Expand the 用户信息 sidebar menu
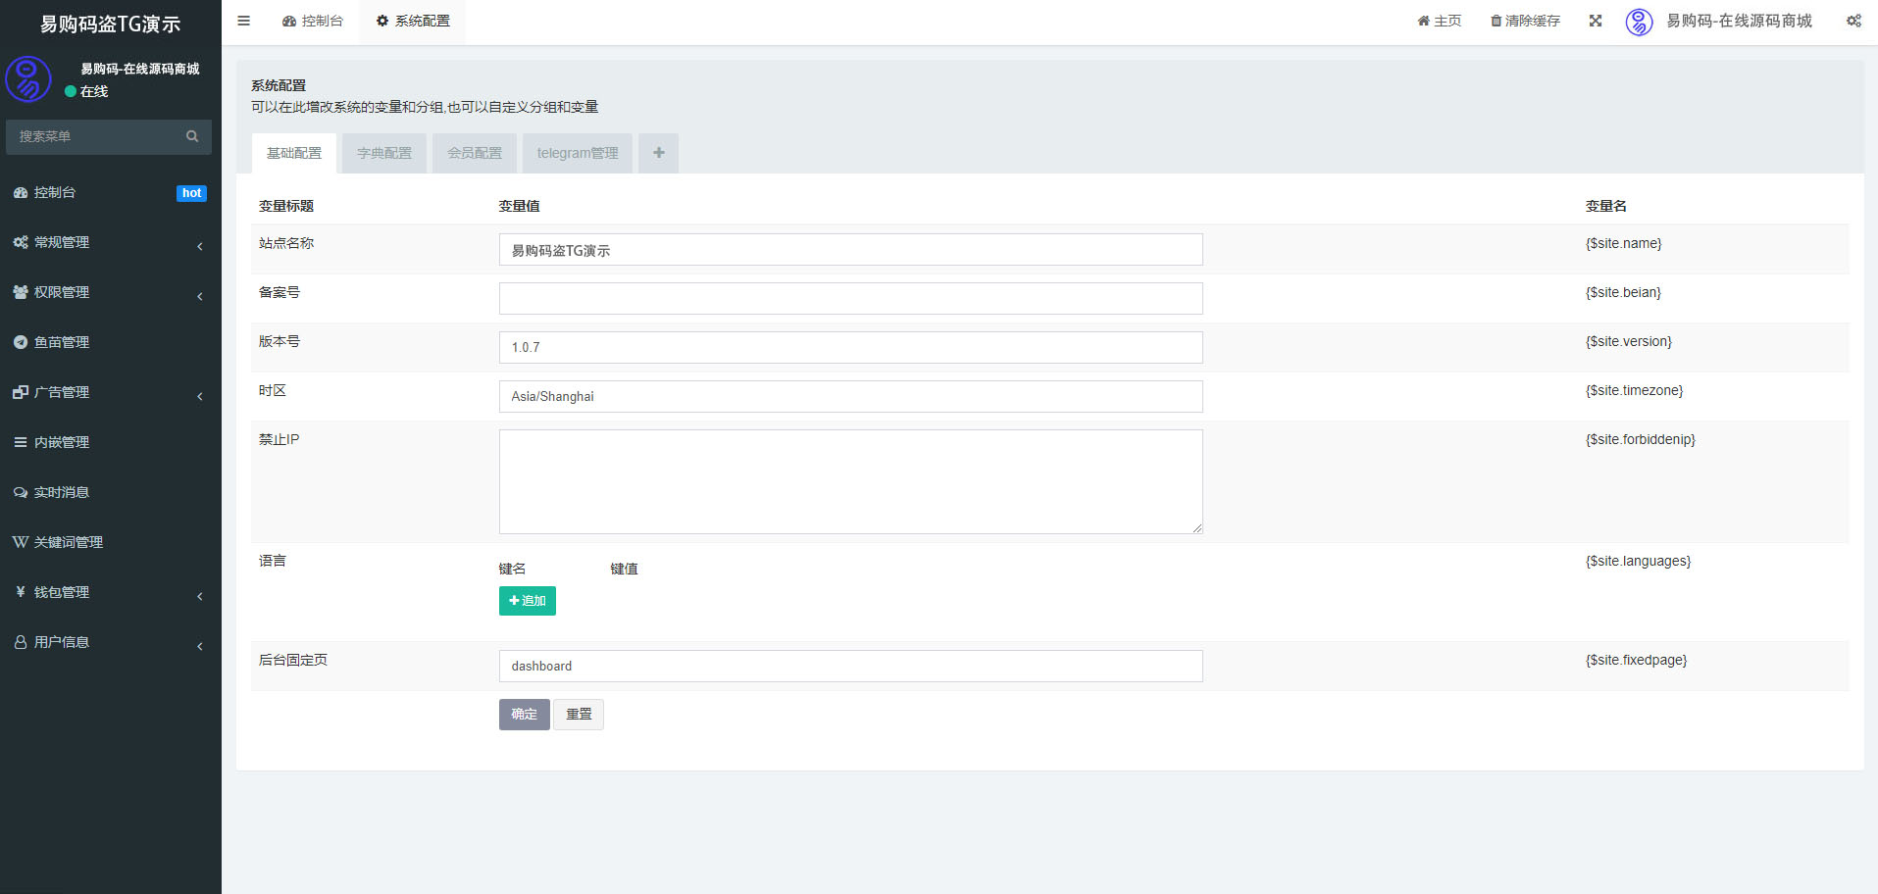This screenshot has width=1878, height=894. 108,642
